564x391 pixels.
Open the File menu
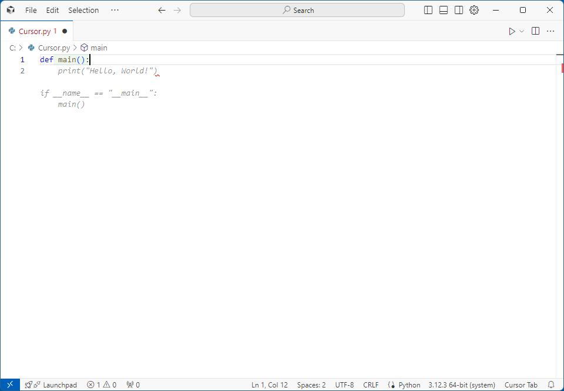(31, 10)
